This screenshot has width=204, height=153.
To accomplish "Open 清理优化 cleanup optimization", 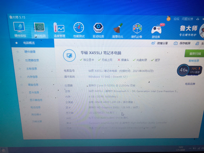I will 118,31.
